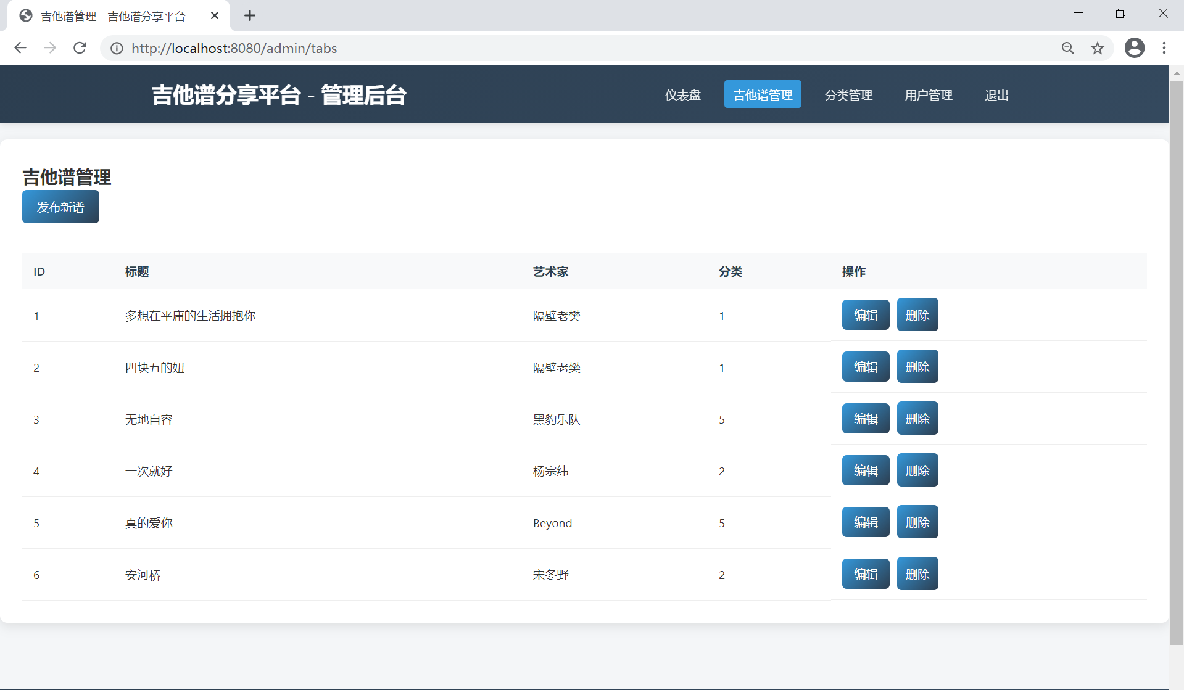Select 吉他谱管理 in the navigation bar
Screen dimensions: 1184x690
point(763,95)
